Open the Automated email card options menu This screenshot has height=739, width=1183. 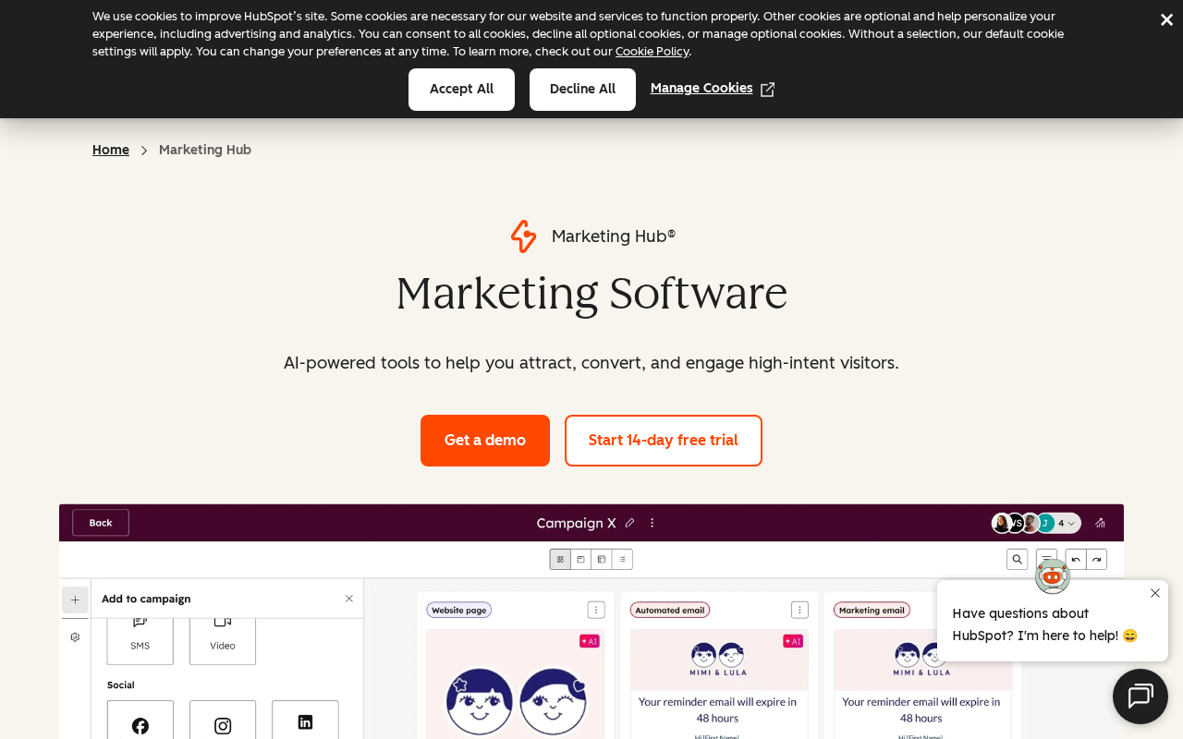799,610
